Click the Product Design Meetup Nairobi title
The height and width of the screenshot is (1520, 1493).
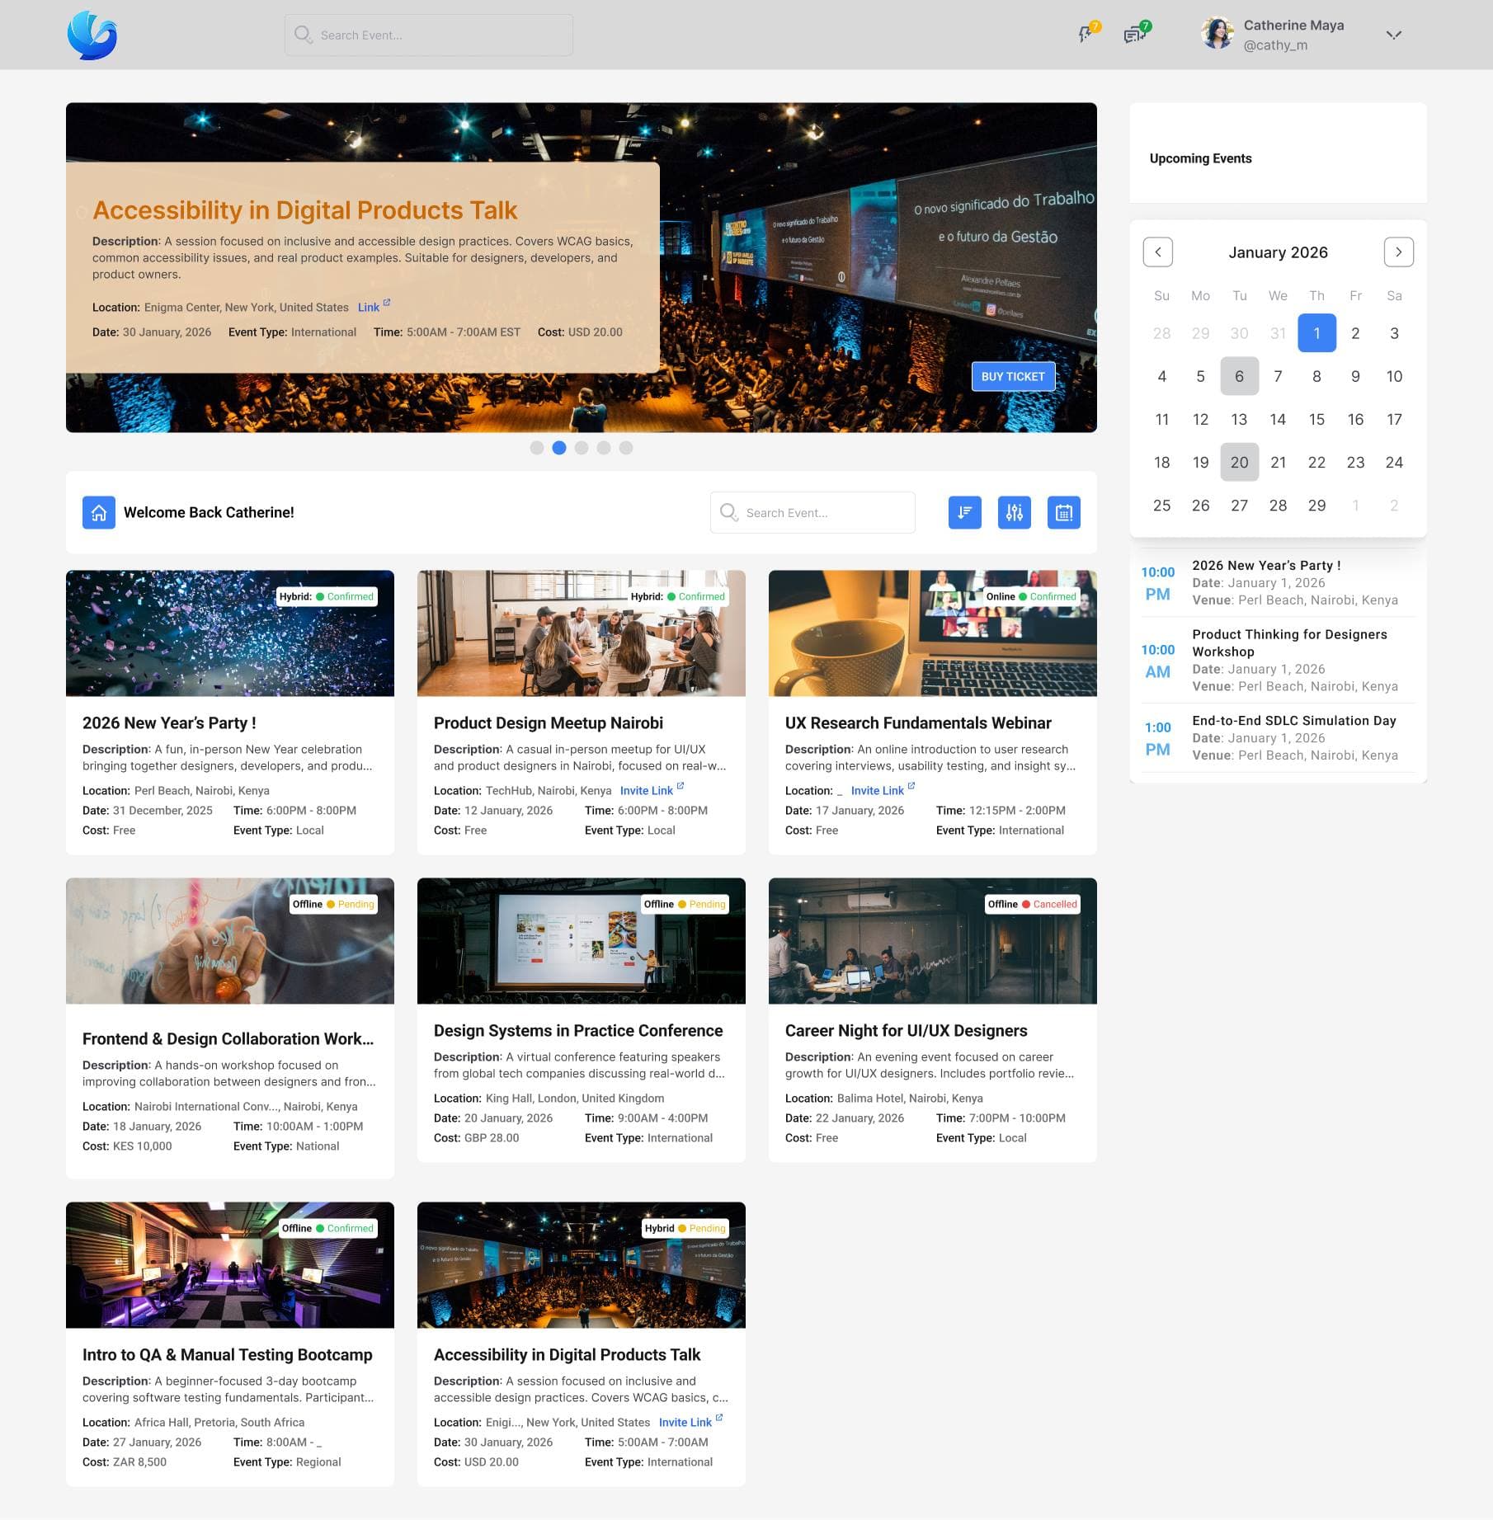549,722
